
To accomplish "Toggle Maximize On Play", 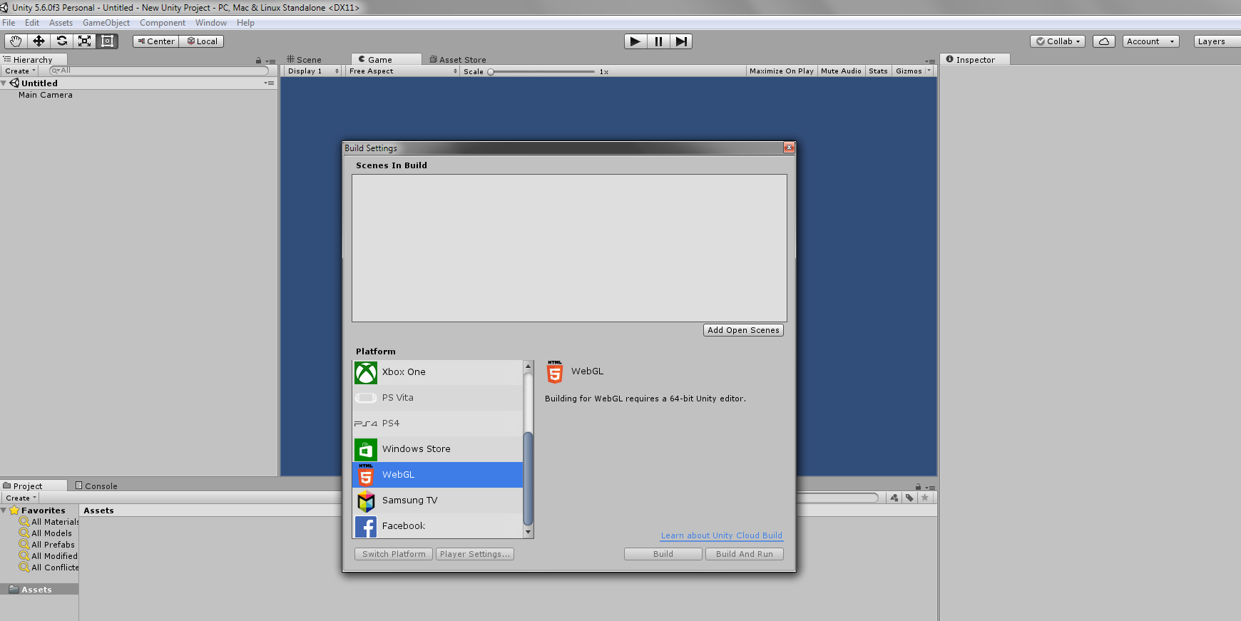I will coord(782,71).
